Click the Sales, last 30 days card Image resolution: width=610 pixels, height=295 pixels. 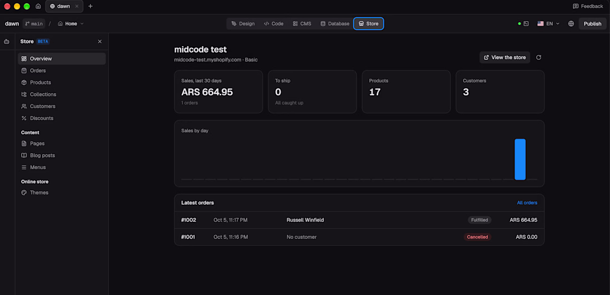click(218, 92)
